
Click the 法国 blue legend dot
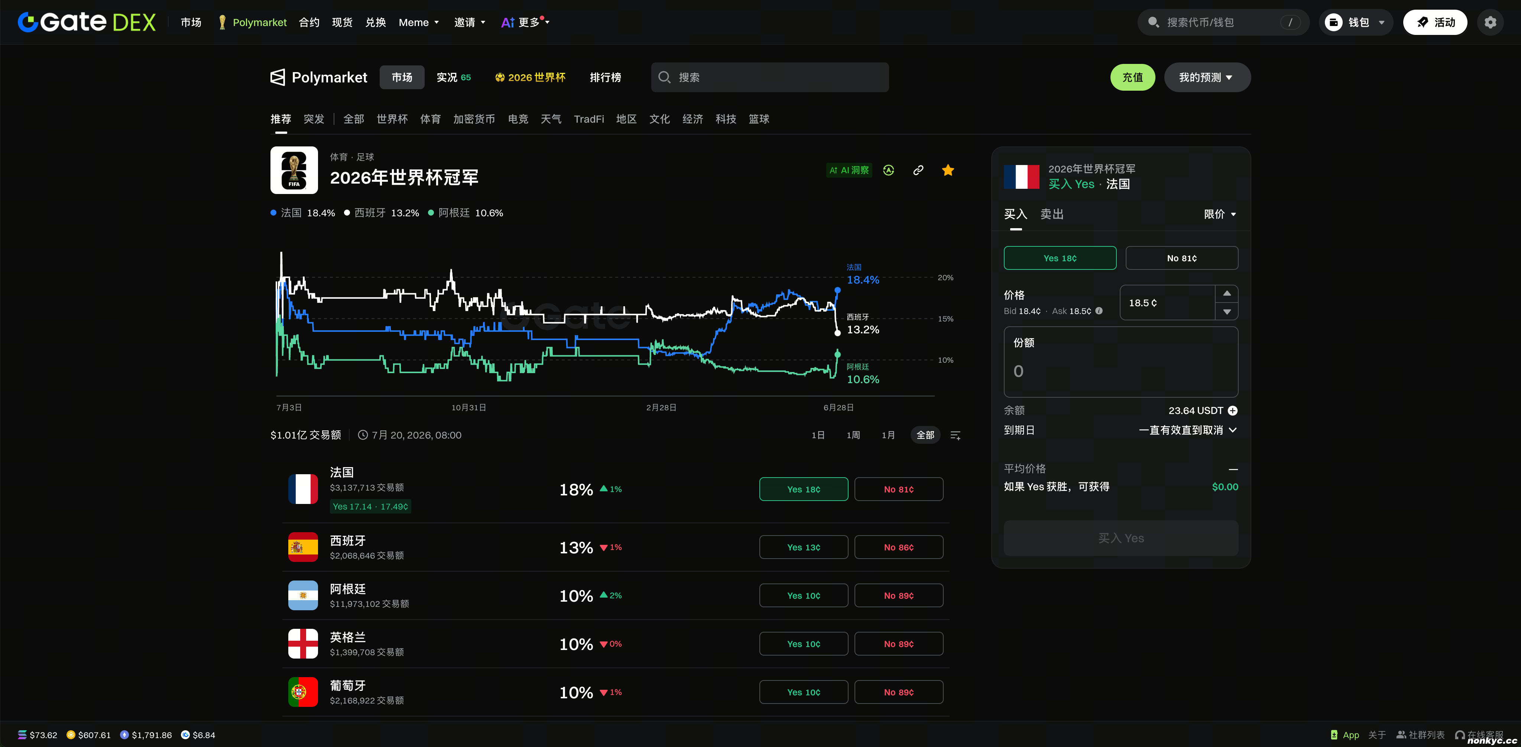point(273,213)
